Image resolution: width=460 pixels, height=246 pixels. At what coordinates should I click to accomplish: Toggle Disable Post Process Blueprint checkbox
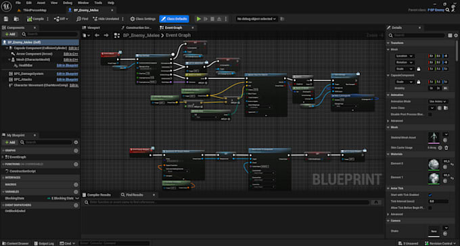coord(430,114)
